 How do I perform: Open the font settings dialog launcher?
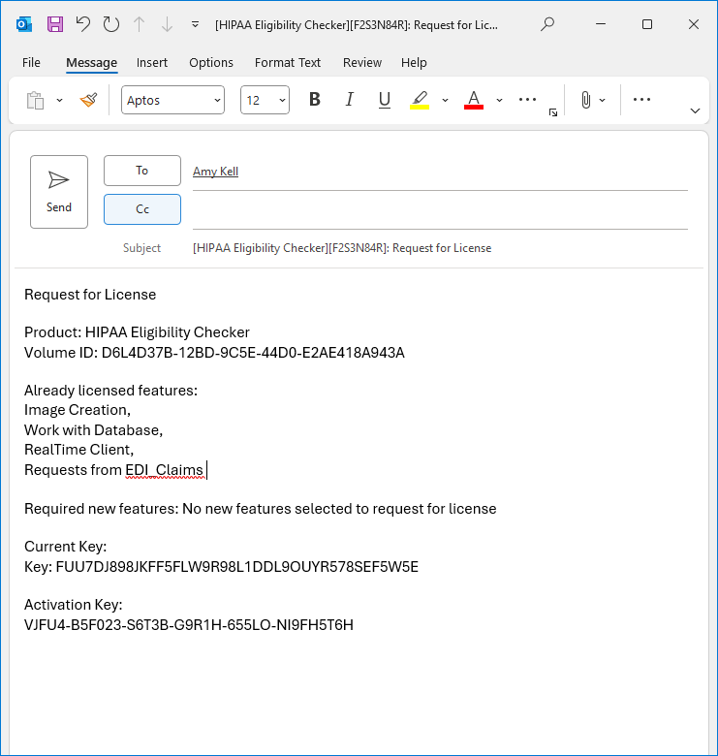(553, 112)
